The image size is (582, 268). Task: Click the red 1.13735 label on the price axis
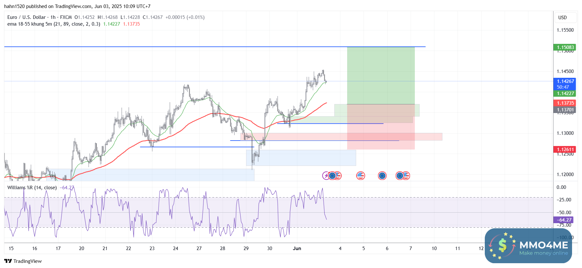(565, 103)
